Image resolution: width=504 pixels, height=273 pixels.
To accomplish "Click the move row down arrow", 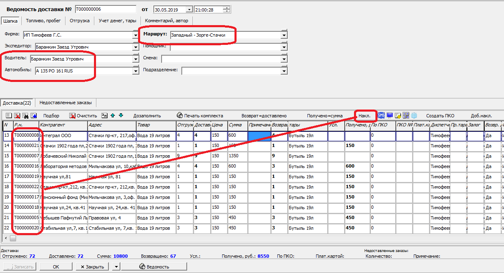I will pos(121,116).
